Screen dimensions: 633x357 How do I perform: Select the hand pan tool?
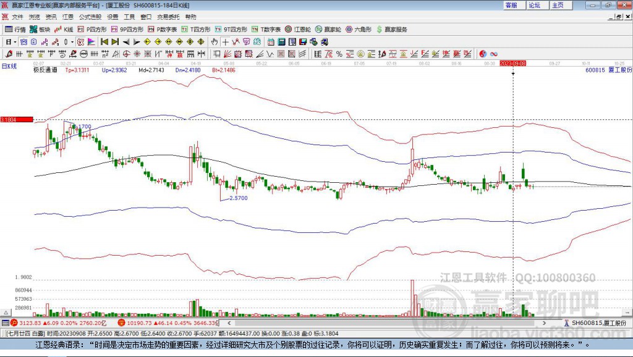[215, 42]
